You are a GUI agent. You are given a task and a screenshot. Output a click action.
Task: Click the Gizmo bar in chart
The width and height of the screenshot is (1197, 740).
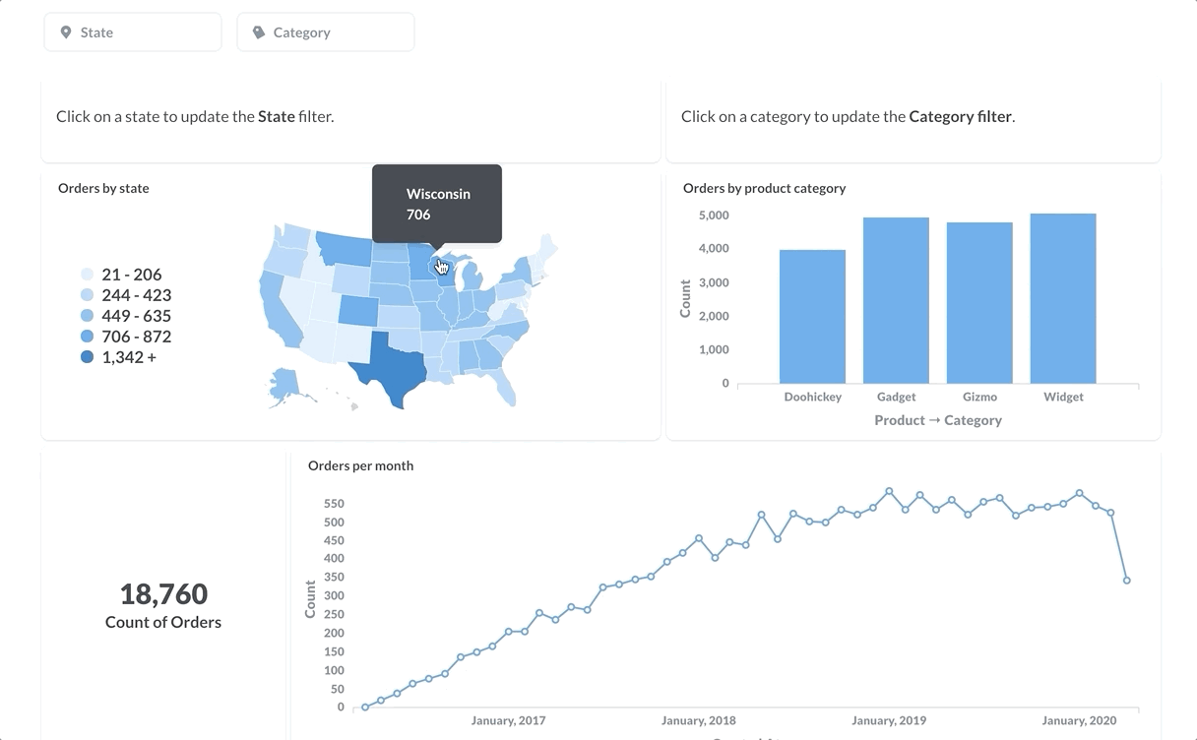pyautogui.click(x=979, y=302)
